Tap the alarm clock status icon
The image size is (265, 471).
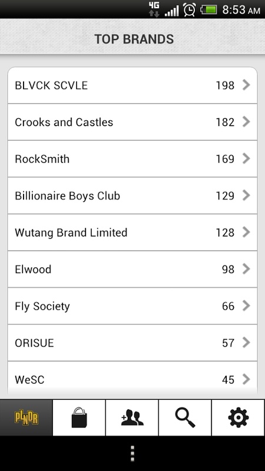pyautogui.click(x=190, y=9)
